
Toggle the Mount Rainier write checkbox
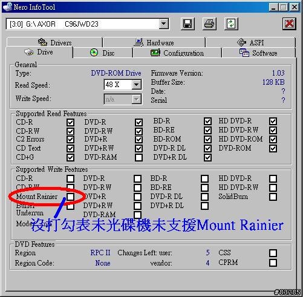click(x=70, y=197)
